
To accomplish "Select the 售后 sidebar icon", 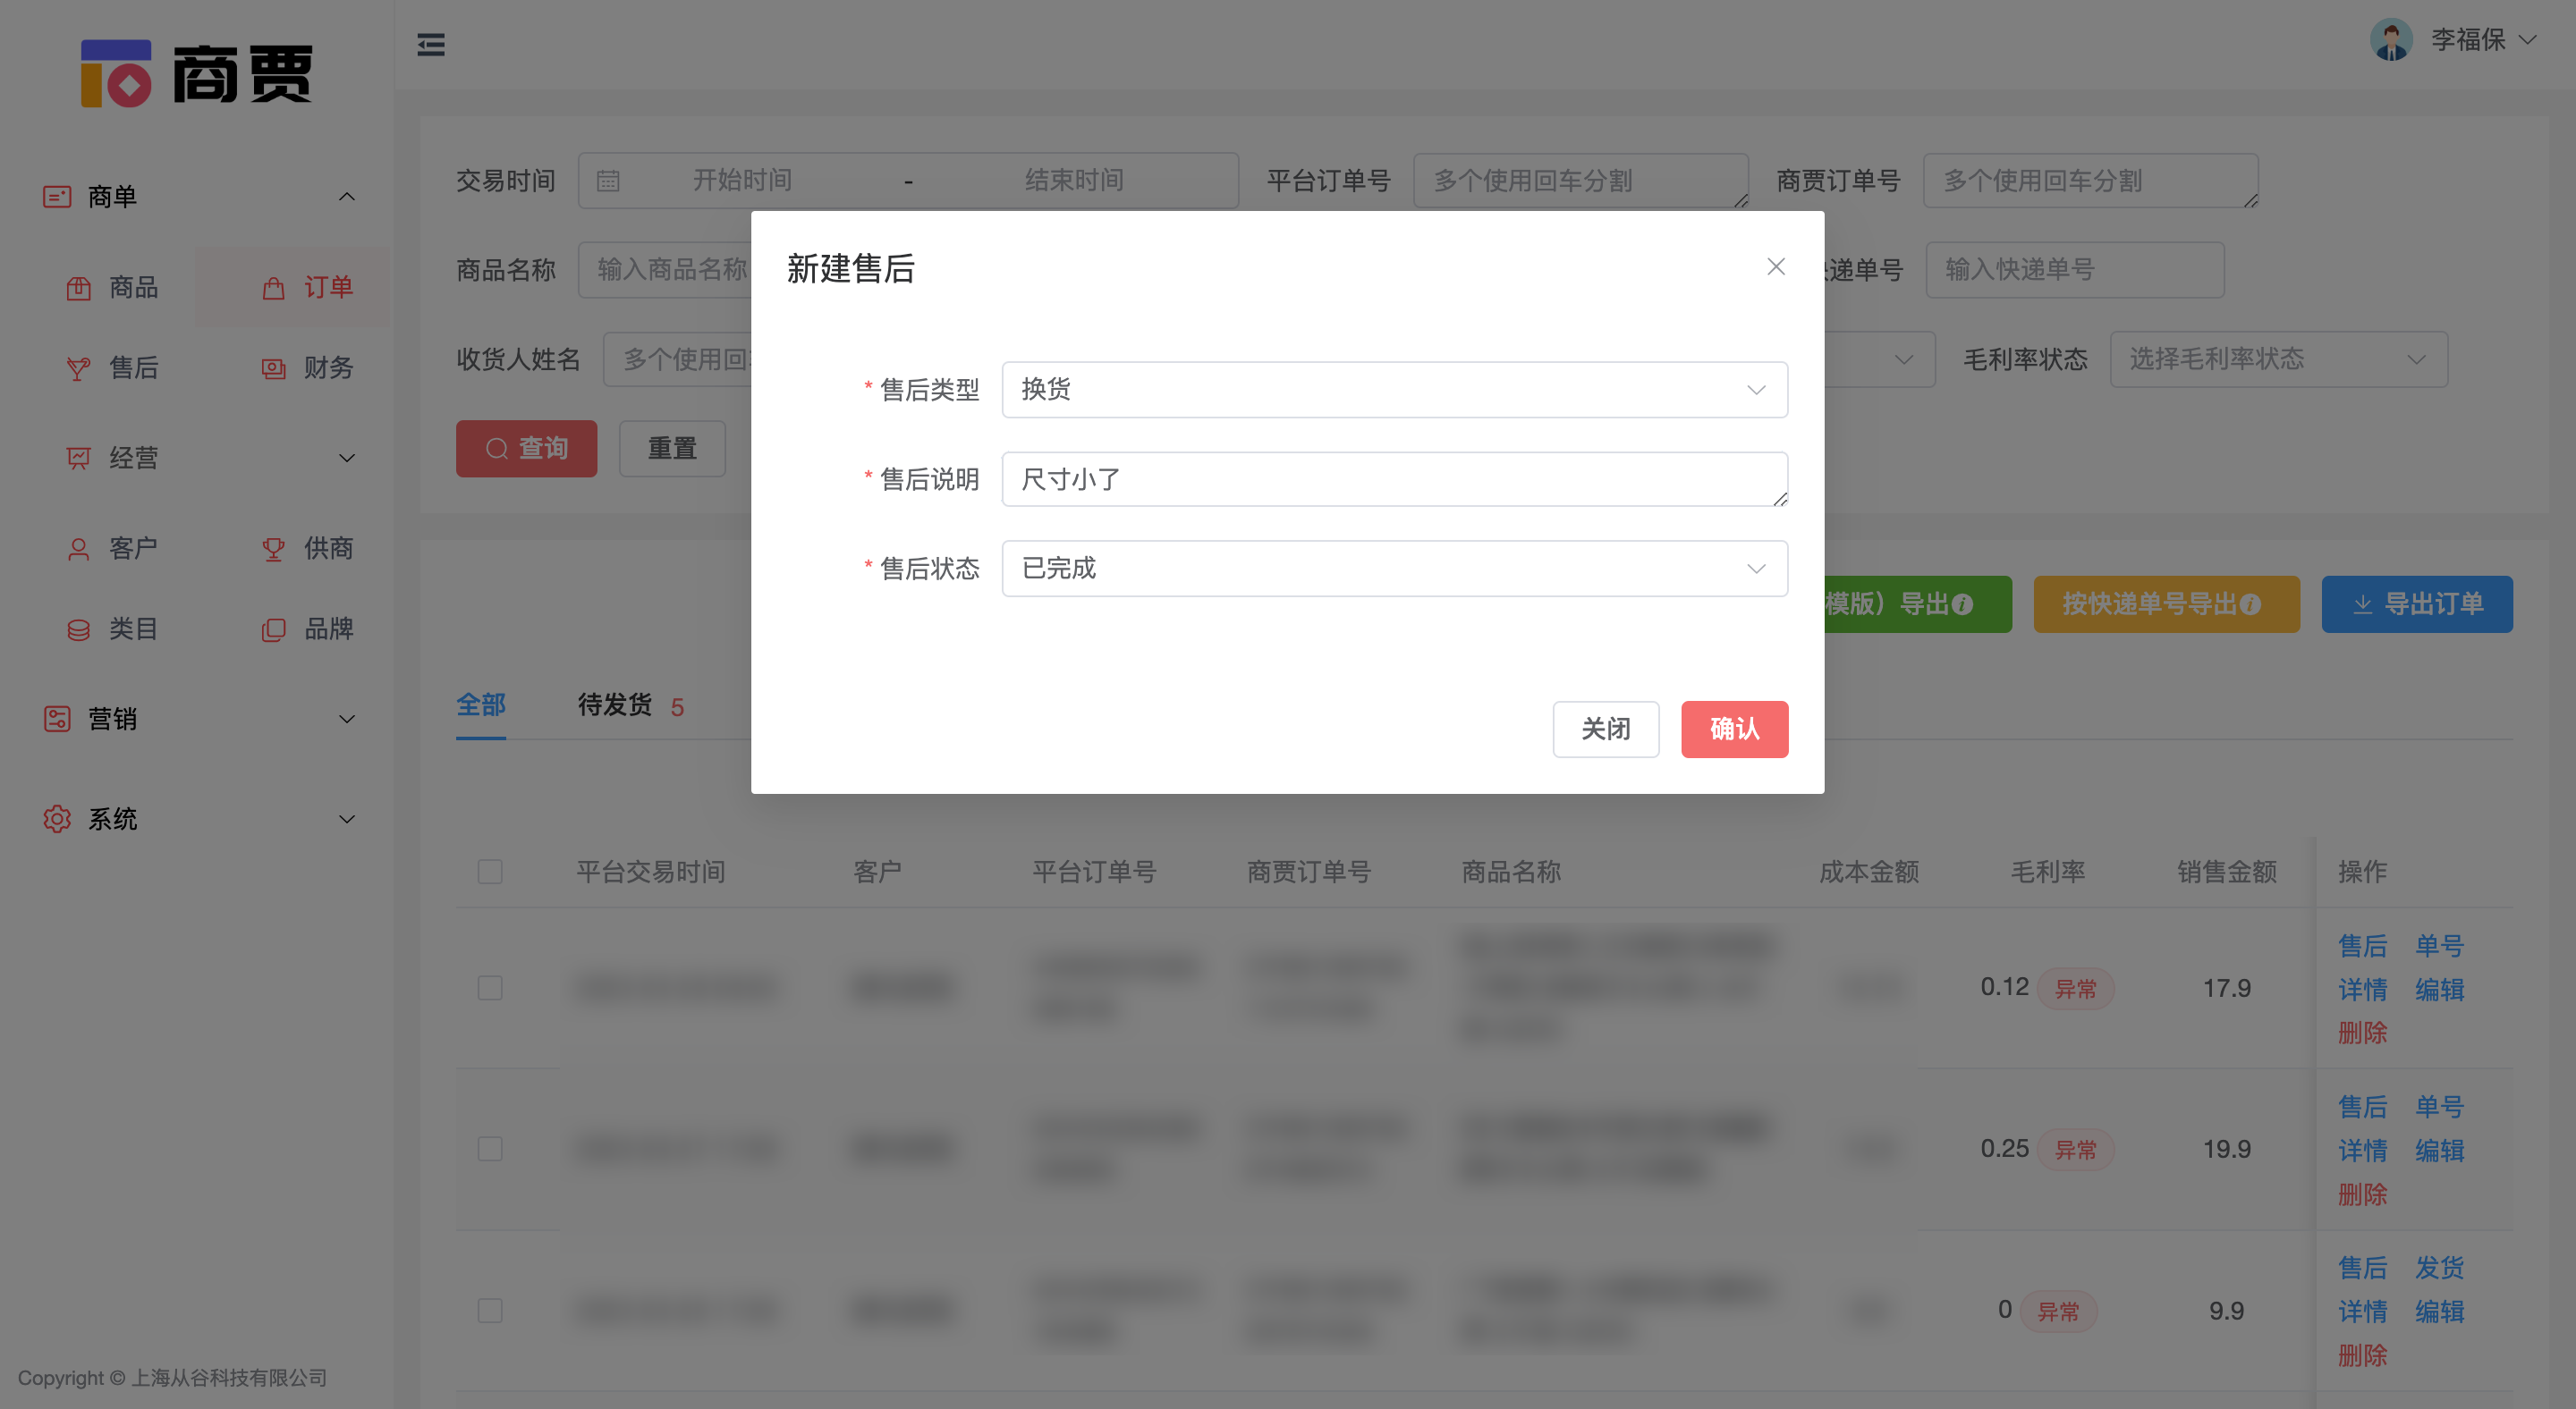I will (133, 367).
